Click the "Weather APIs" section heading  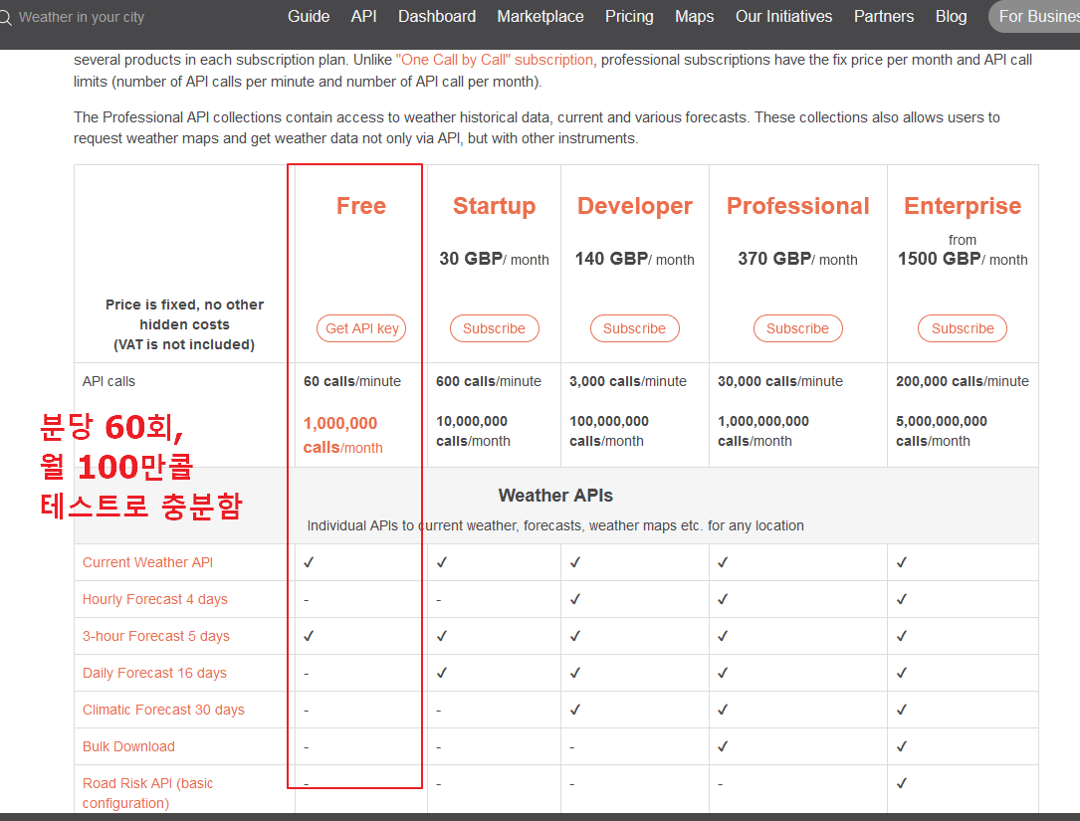pos(555,496)
